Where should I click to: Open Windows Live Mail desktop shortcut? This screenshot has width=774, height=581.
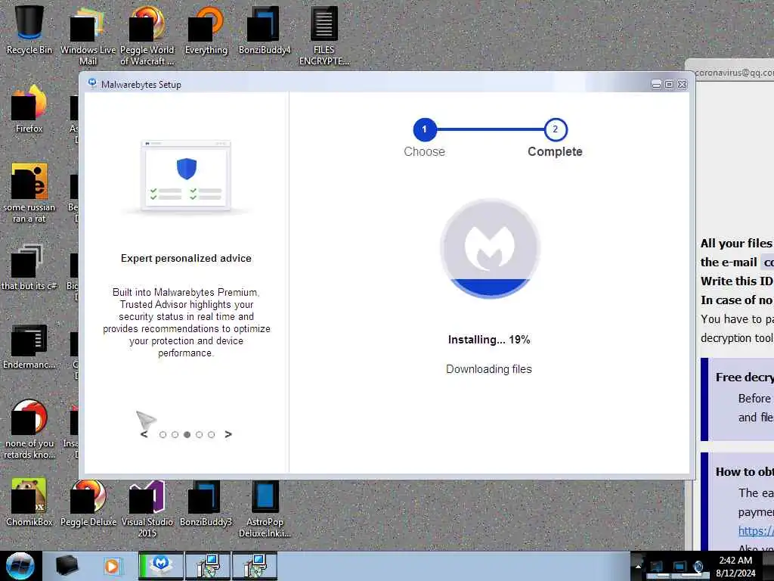pos(88,36)
